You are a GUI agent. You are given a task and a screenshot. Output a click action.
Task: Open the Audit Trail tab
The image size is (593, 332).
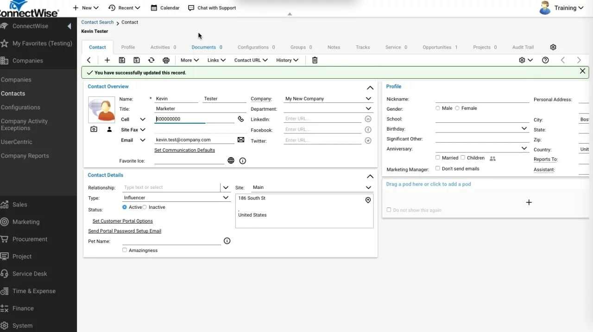click(x=523, y=47)
